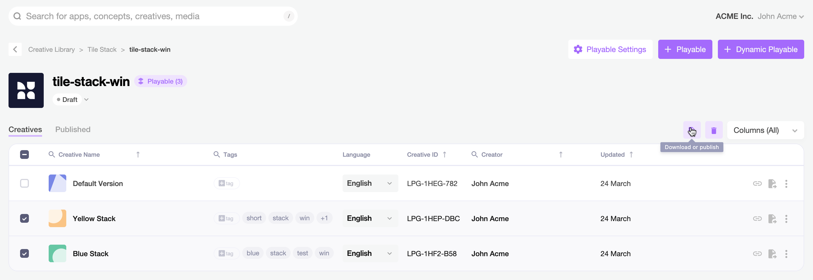The height and width of the screenshot is (280, 813).
Task: Go to Creative Library breadcrumb
Action: tap(51, 50)
